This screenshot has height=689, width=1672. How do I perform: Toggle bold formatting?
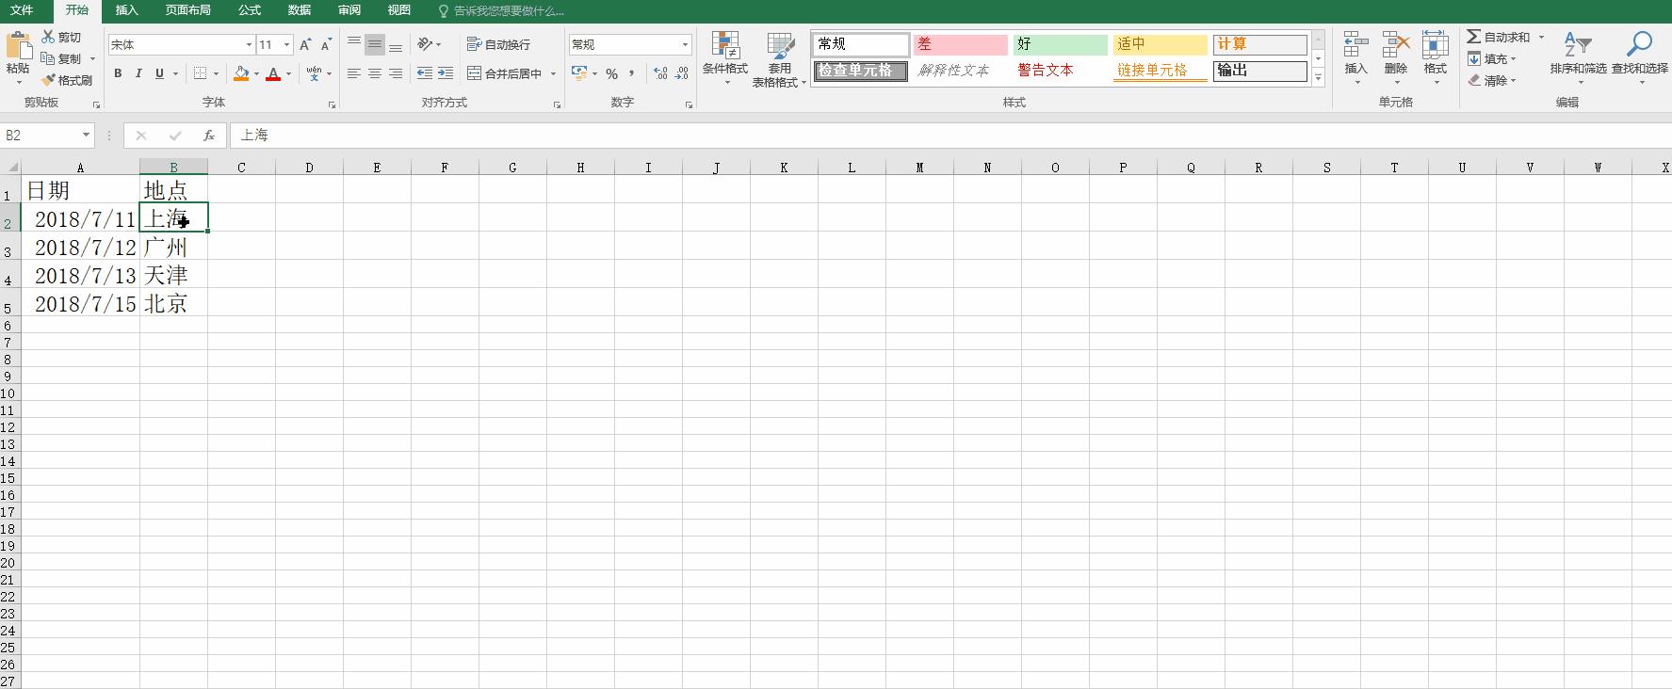click(118, 73)
